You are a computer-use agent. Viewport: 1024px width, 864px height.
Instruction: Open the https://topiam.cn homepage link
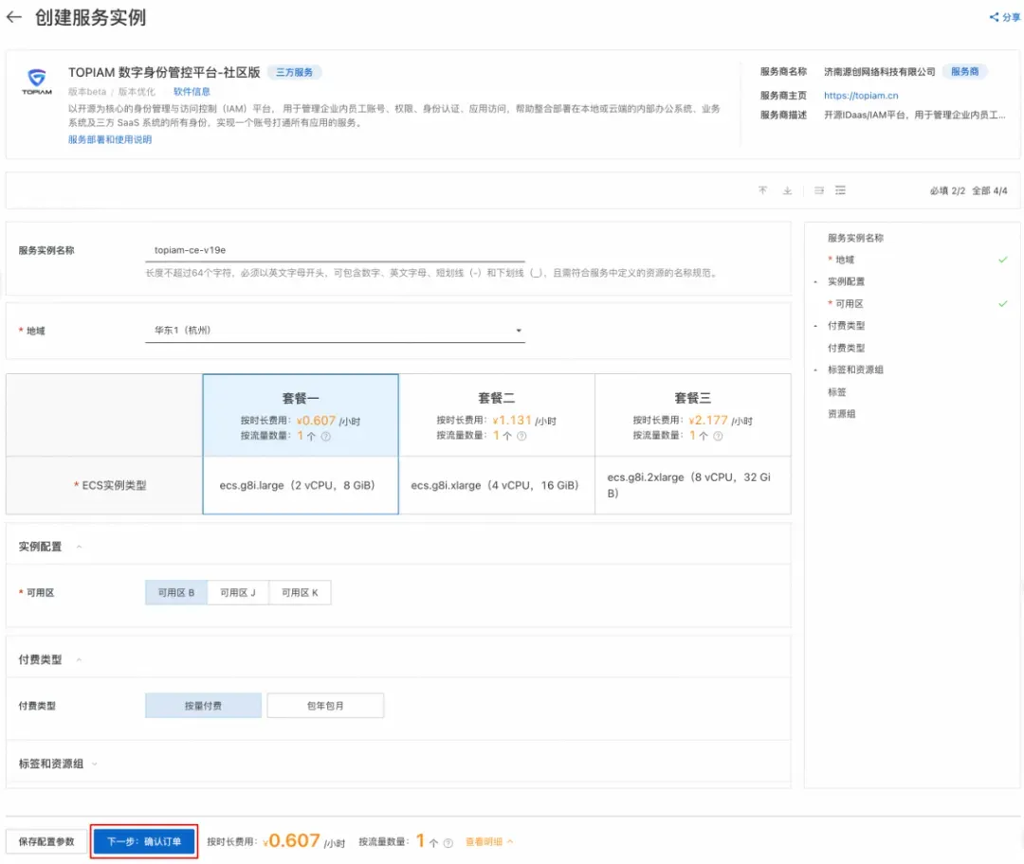861,96
